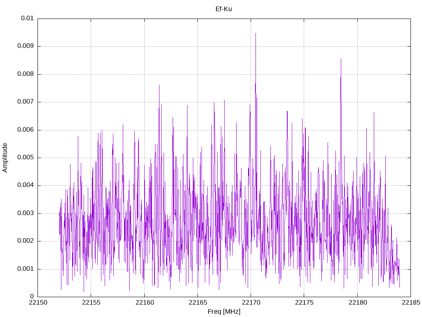Click the x-axis value 22175
Viewport: 422px width, 317px height.
point(304,303)
